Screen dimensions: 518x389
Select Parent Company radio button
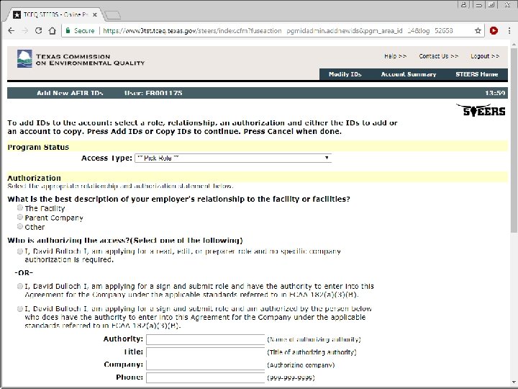20,217
